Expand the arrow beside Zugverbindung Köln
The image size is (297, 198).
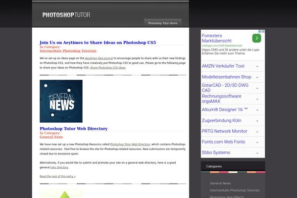(257, 121)
